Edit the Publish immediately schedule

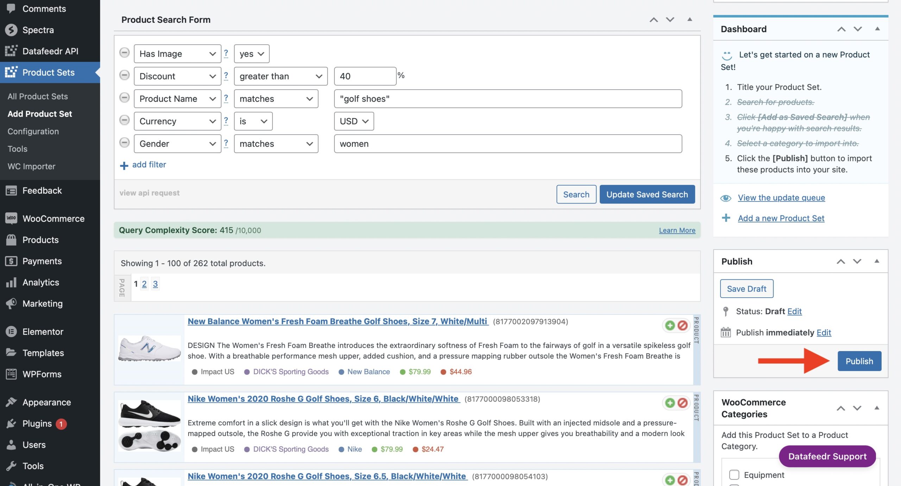point(824,332)
